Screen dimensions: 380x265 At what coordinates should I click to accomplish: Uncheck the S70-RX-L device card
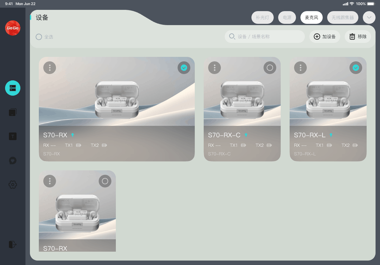(356, 68)
